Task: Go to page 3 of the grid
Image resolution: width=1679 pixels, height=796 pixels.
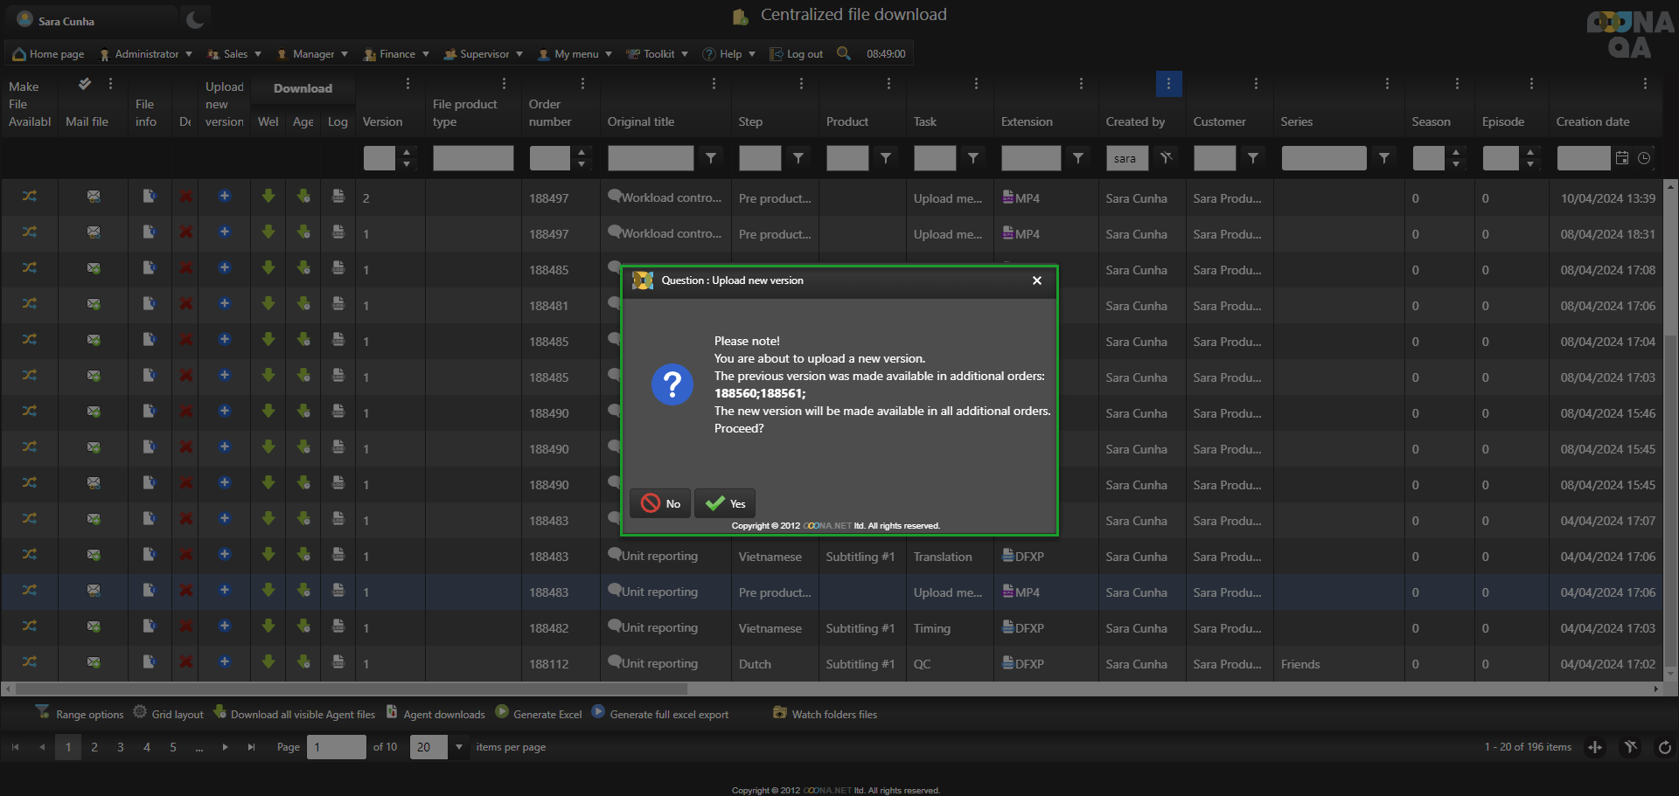Action: pyautogui.click(x=121, y=747)
